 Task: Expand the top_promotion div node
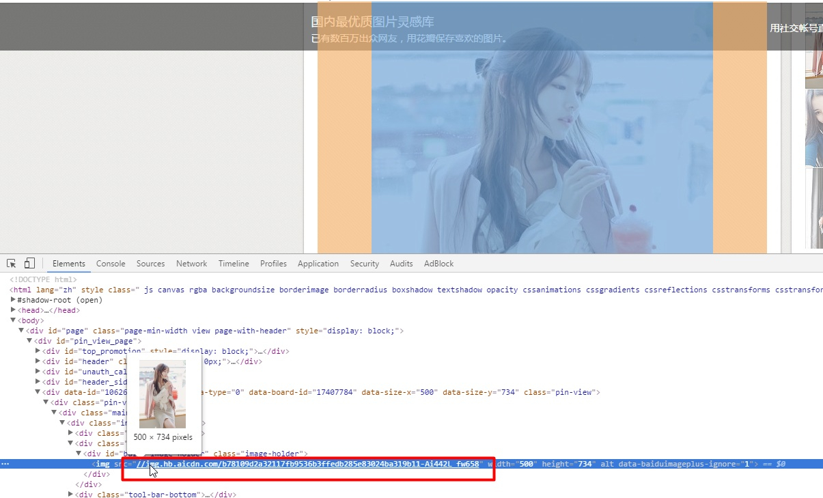[38, 351]
